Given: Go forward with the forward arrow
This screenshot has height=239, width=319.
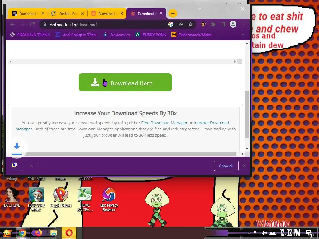Looking at the screenshot, I should (22, 24).
